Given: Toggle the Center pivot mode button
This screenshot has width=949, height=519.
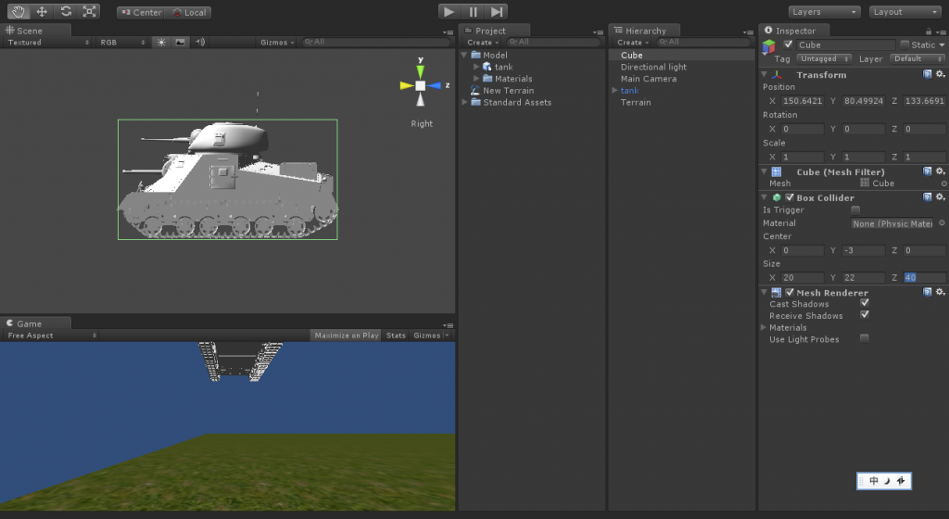Looking at the screenshot, I should (x=141, y=12).
